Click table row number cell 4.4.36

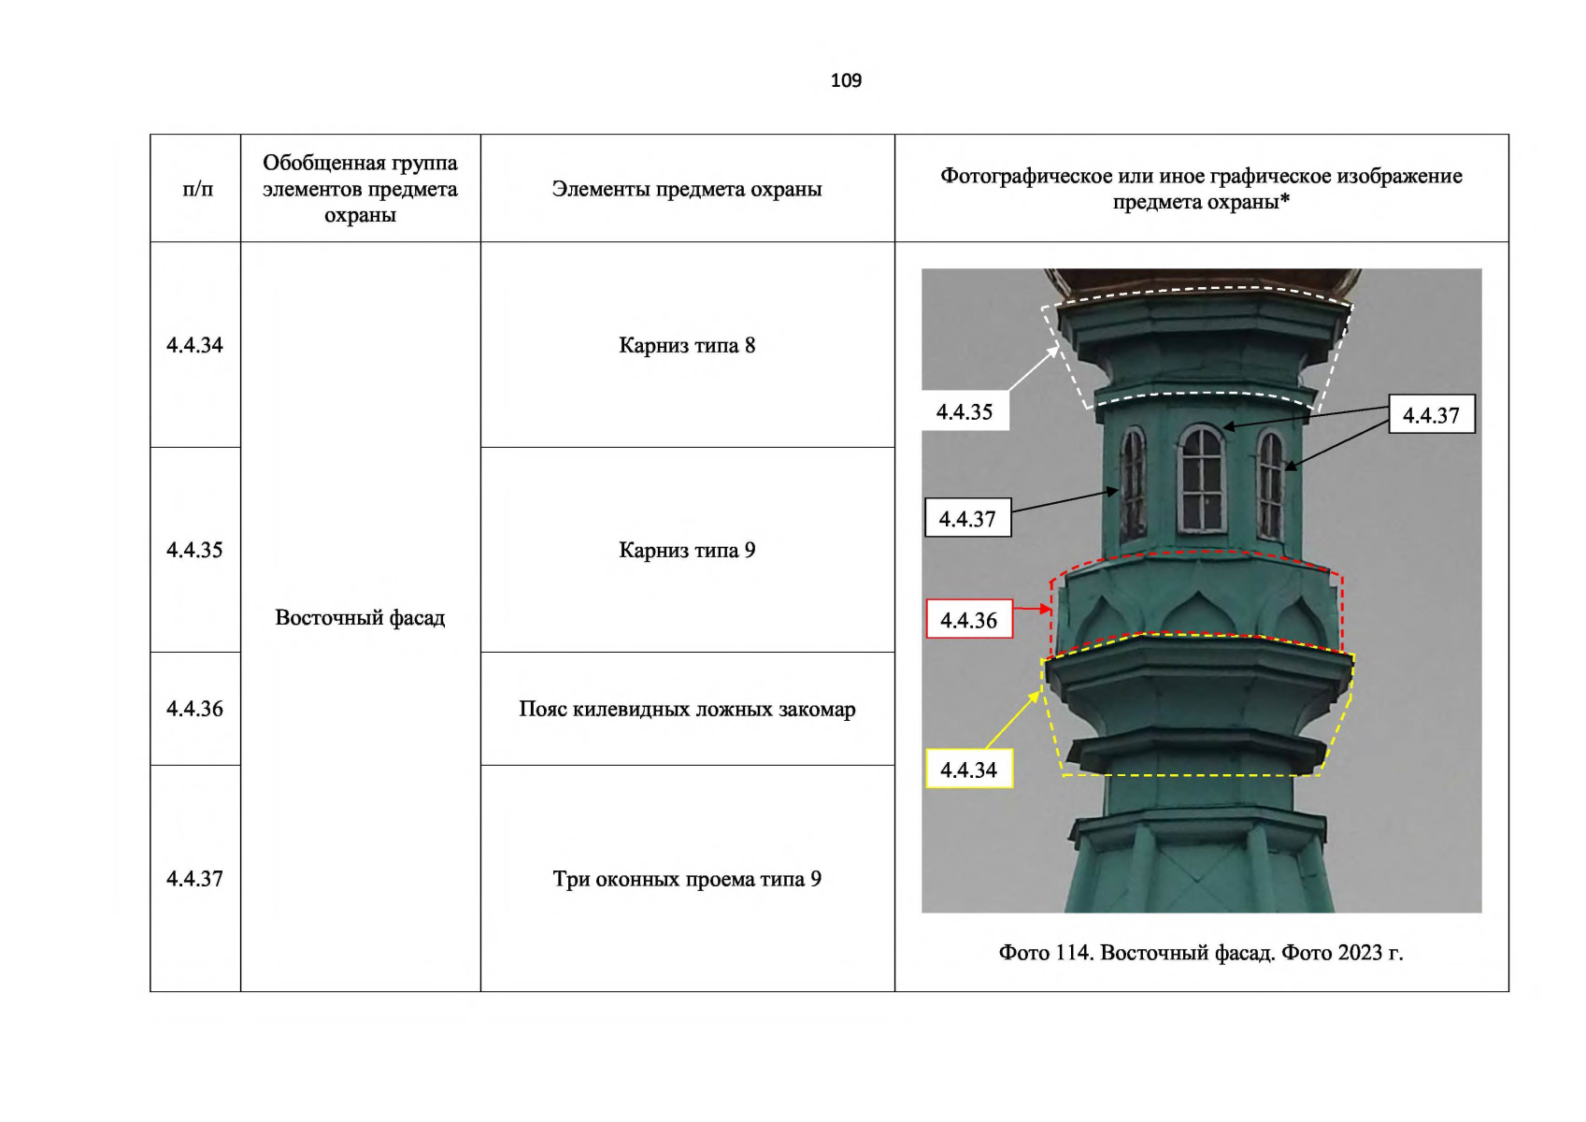pyautogui.click(x=194, y=709)
